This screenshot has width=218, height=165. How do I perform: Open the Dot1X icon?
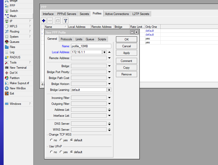coord(7,73)
